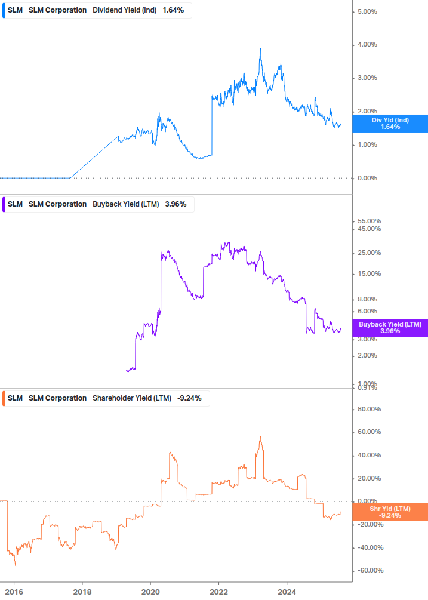Click the -9.24% value in the Shareholder Yield legend
This screenshot has height=600, width=428.
(189, 398)
